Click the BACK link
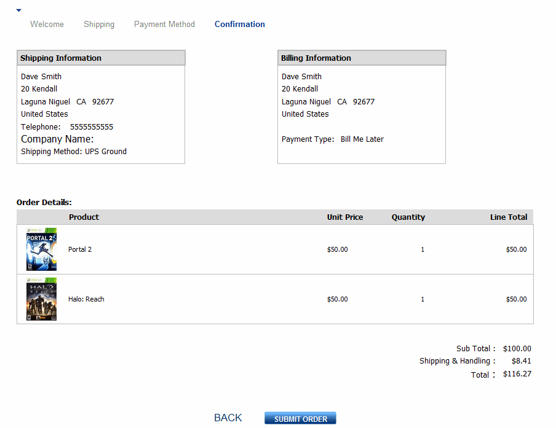 (228, 418)
